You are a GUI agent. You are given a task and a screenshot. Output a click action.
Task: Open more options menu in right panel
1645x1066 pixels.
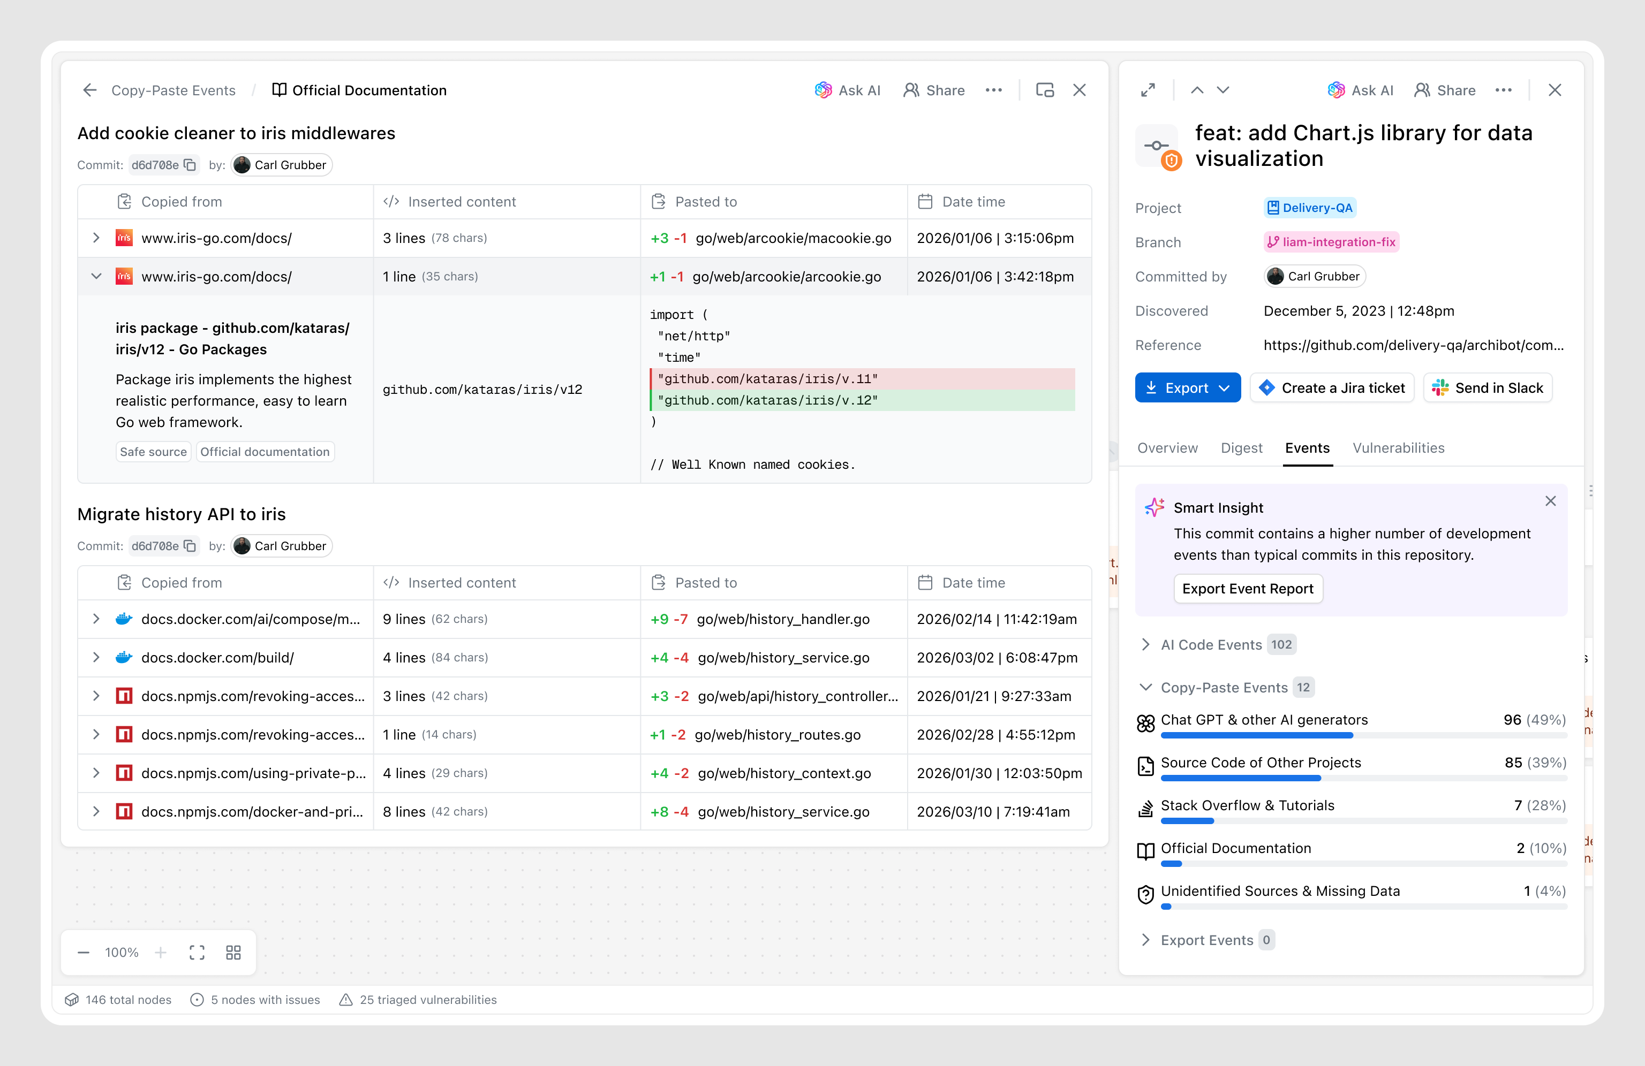click(1503, 90)
